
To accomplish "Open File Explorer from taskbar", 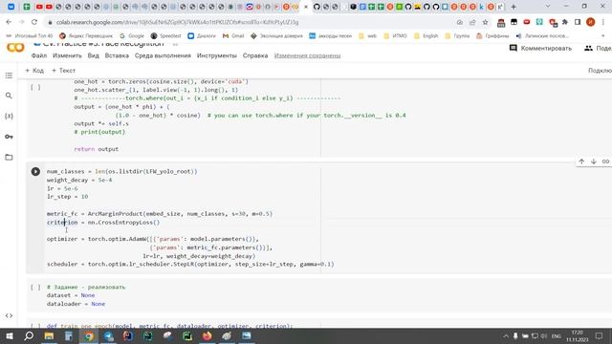I will click(49, 336).
